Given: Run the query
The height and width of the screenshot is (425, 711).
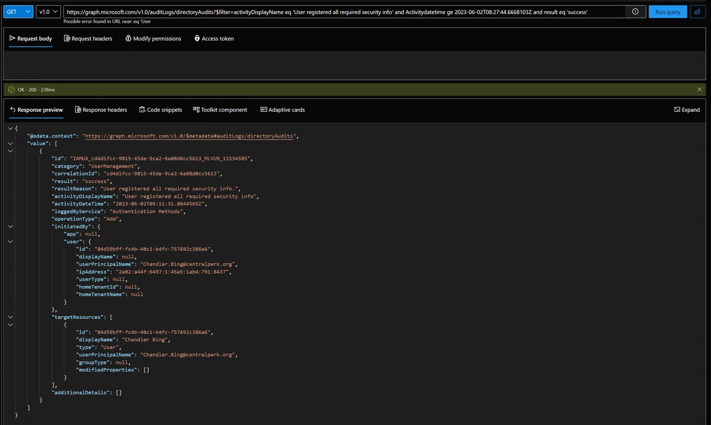Looking at the screenshot, I should point(668,12).
